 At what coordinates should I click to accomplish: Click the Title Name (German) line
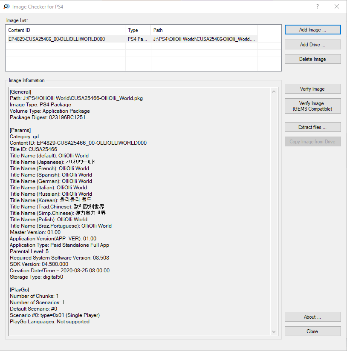(x=51, y=181)
